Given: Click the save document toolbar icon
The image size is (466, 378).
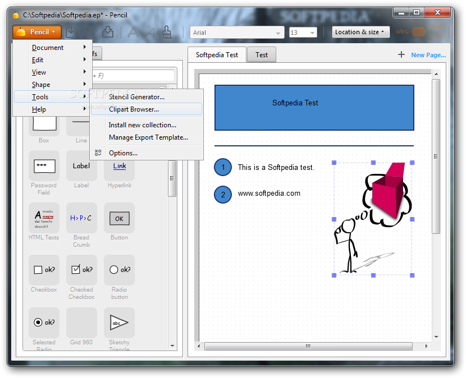Looking at the screenshot, I should [71, 32].
